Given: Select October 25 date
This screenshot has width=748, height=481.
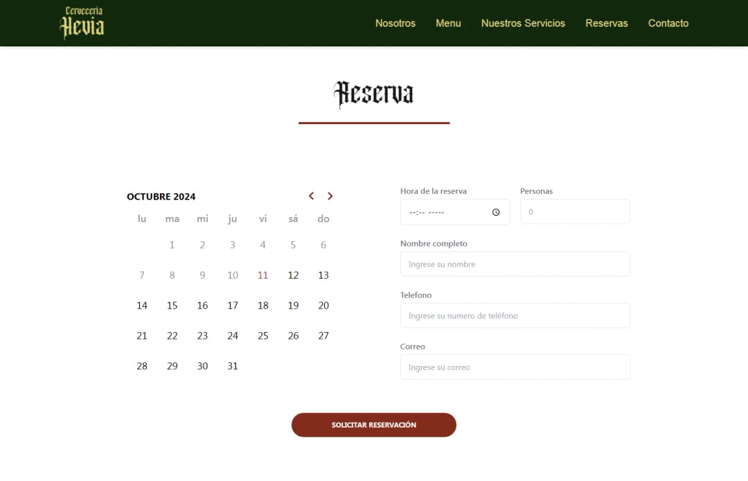Looking at the screenshot, I should tap(263, 336).
